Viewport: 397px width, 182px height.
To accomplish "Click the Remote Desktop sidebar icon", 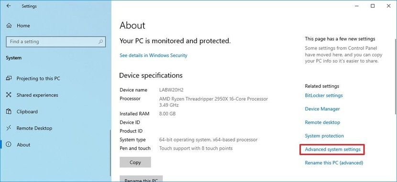I will (x=9, y=128).
